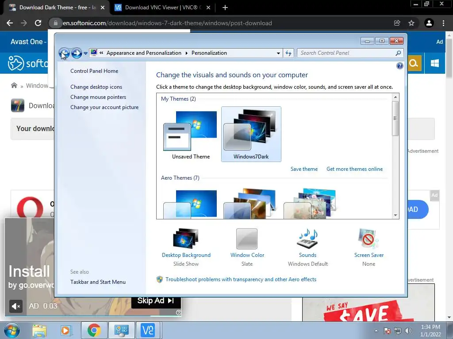The width and height of the screenshot is (453, 339).
Task: Open Control Panel help question mark
Action: pyautogui.click(x=399, y=66)
